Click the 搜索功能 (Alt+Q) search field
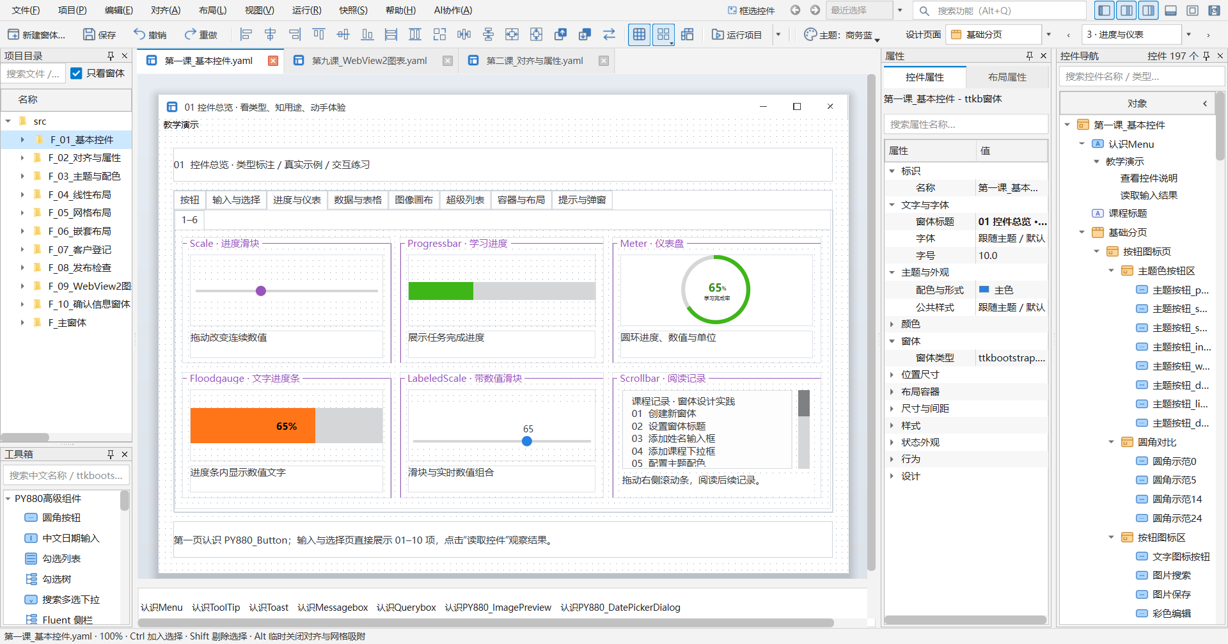The height and width of the screenshot is (644, 1228). pos(998,10)
